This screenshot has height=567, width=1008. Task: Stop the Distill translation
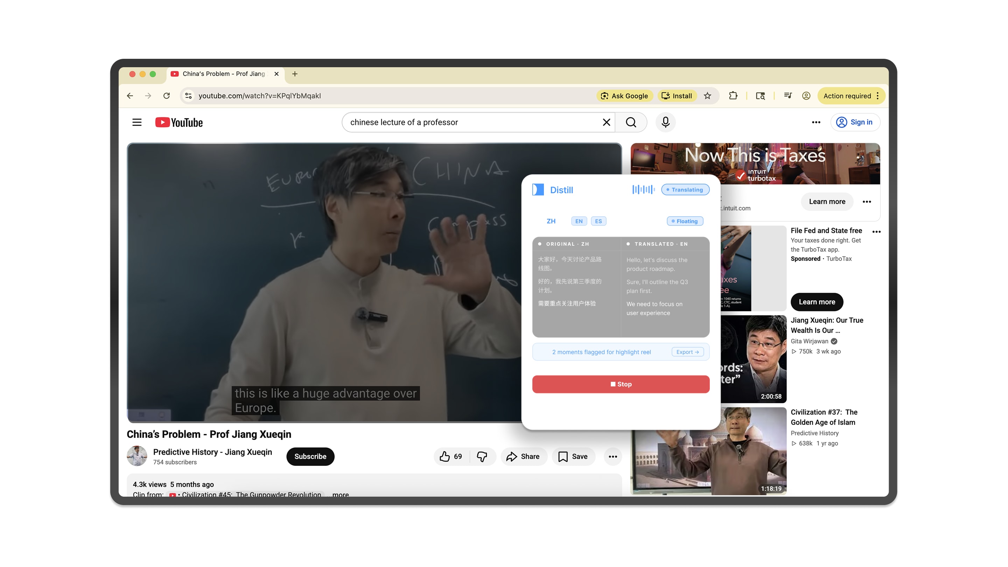point(621,384)
